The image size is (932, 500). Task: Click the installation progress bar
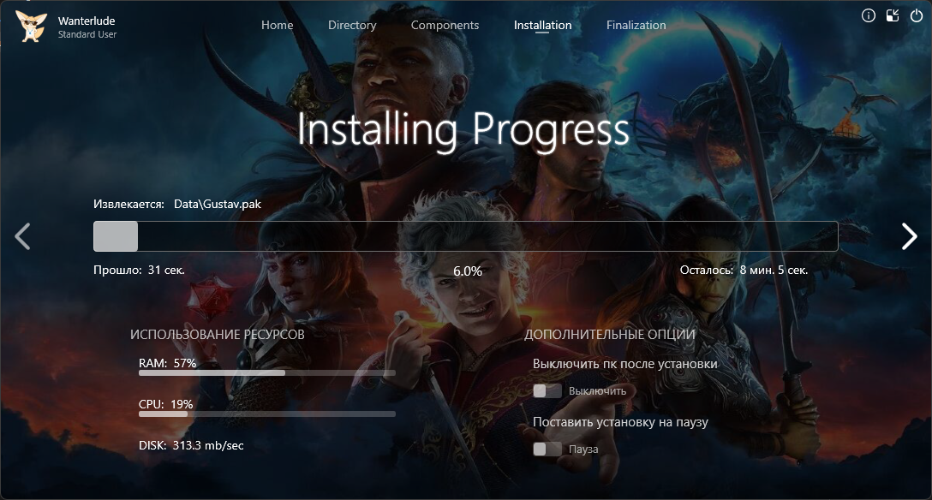pos(465,236)
